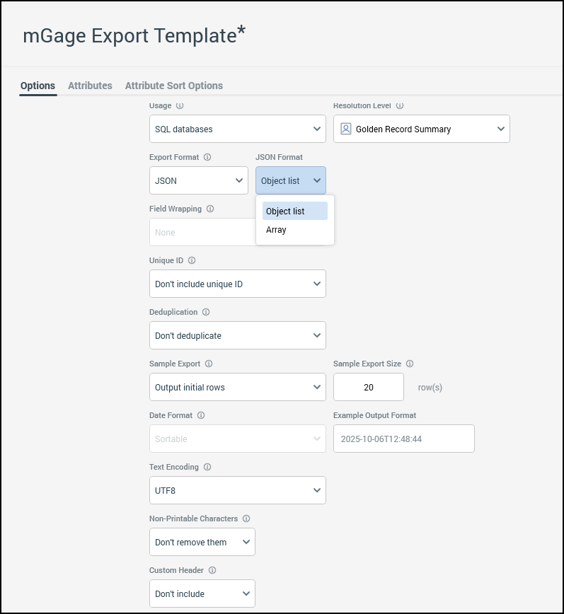Switch to the Attributes tab
This screenshot has height=614, width=564.
point(90,86)
